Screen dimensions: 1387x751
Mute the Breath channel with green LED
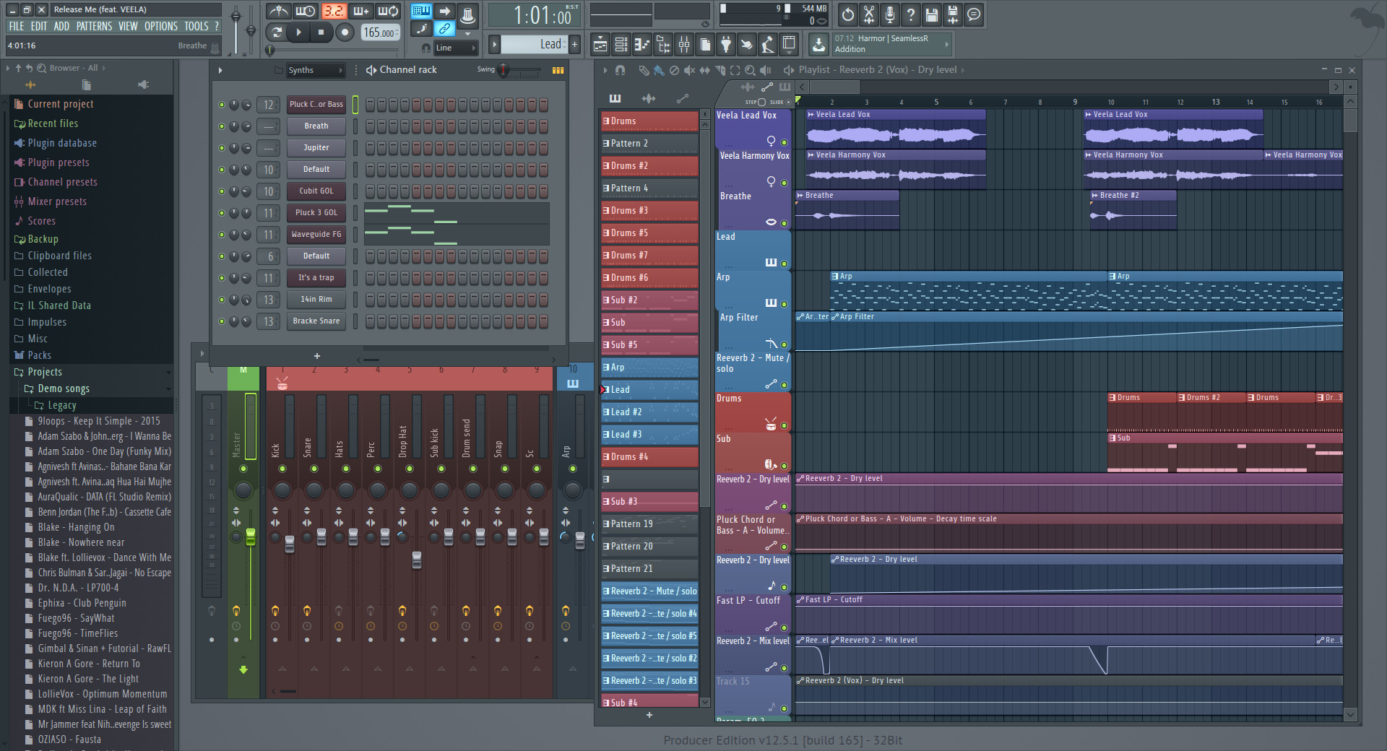(x=222, y=126)
